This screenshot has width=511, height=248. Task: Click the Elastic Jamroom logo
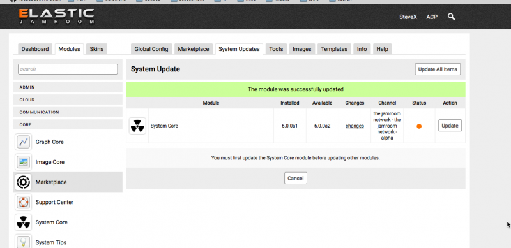(x=57, y=16)
